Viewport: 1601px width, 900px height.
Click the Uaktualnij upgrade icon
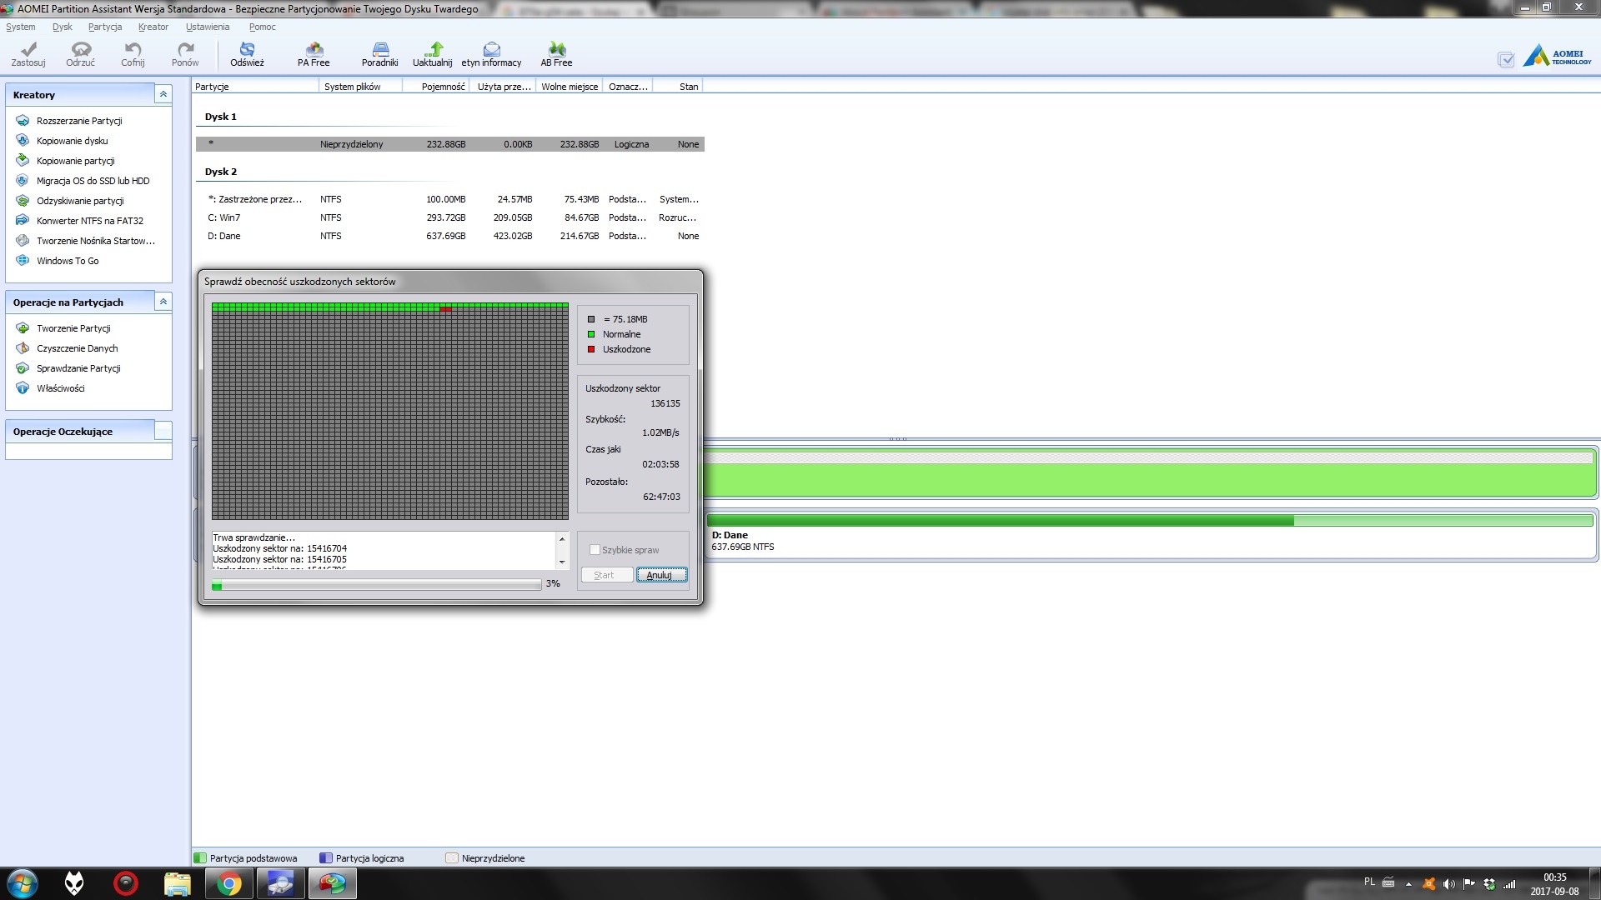[433, 54]
